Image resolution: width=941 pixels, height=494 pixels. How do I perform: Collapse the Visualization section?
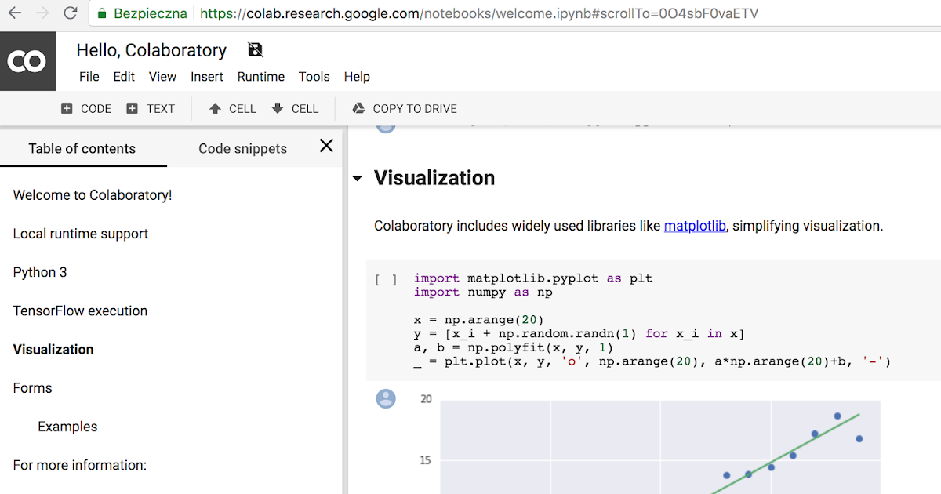[358, 179]
